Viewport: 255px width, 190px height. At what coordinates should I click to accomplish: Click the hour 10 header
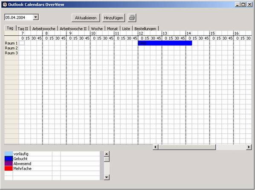(93, 33)
